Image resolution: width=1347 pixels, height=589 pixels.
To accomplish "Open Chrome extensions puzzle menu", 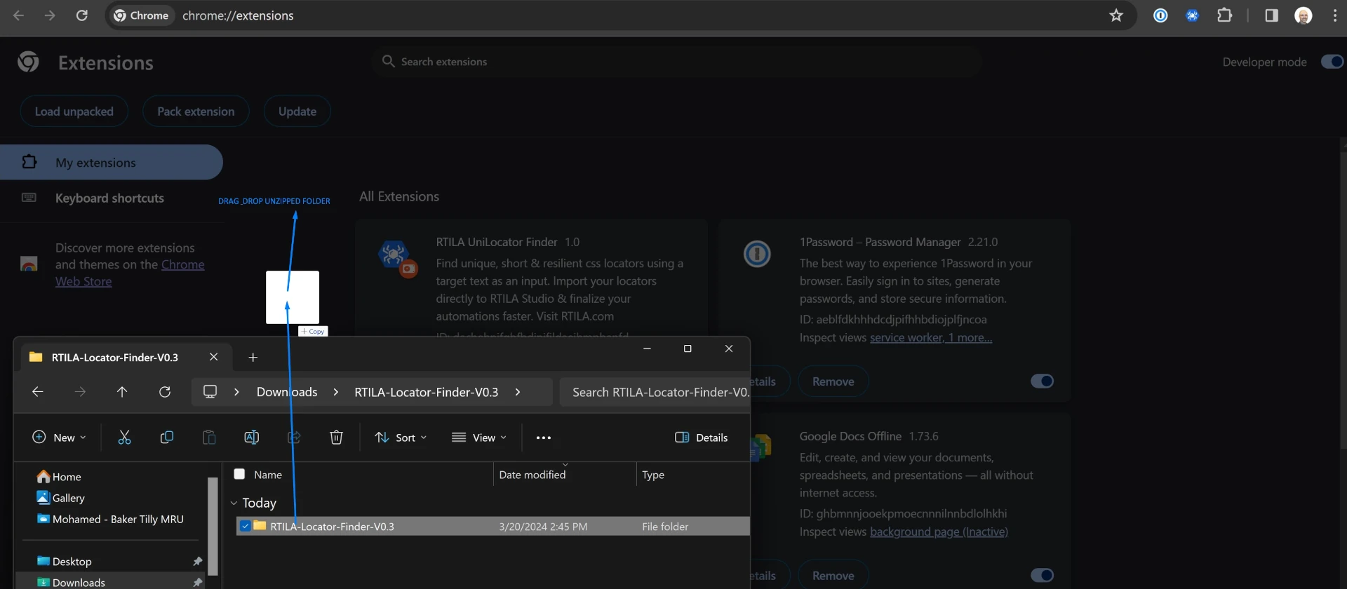I will click(1225, 15).
